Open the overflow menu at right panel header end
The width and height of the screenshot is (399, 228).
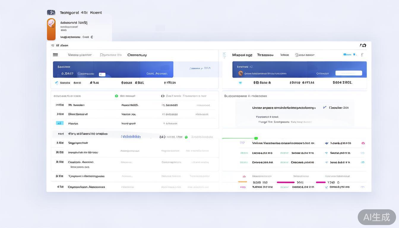coord(362,55)
